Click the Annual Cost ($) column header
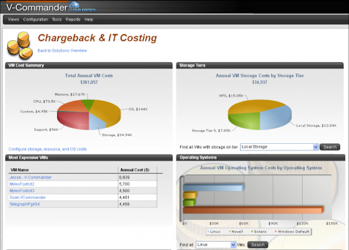 135,170
